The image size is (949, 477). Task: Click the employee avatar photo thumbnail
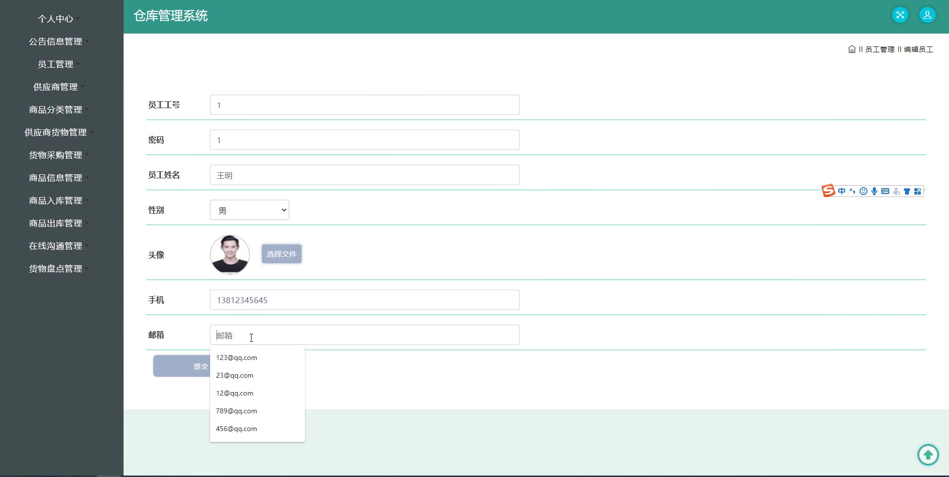230,254
